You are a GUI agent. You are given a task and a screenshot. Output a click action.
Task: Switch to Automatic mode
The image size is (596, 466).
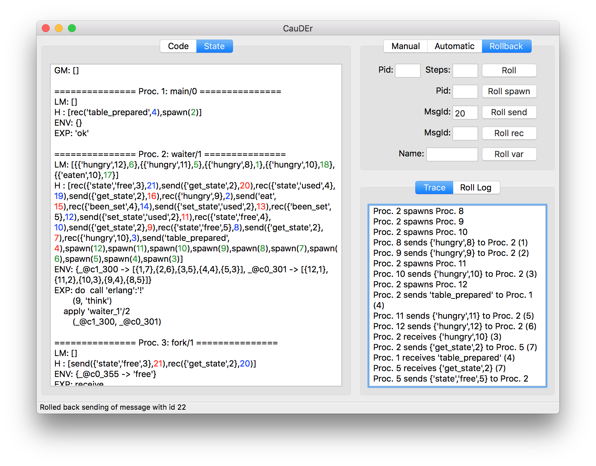[455, 46]
